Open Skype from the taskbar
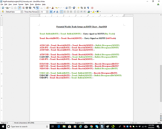 97,126
